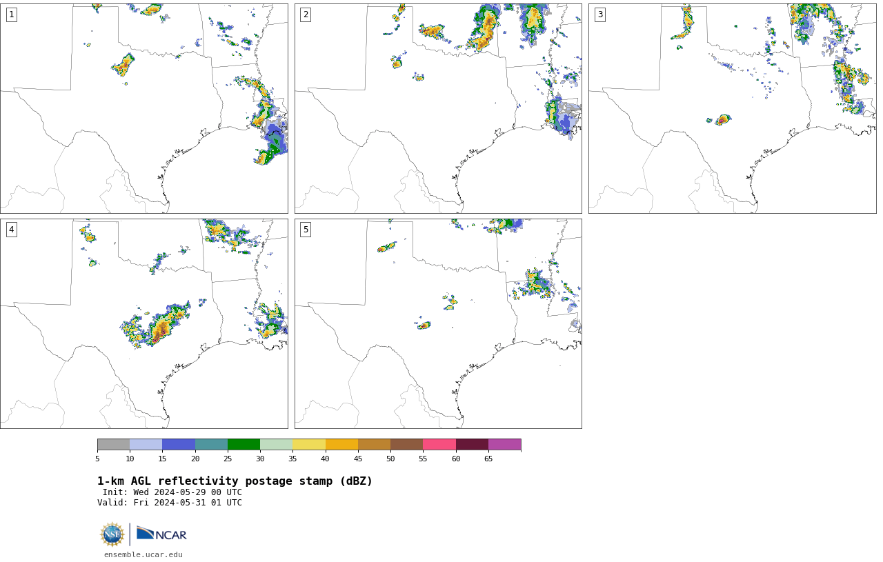Viewport: 883px width, 562px height.
Task: Open ensemble member 3 reflectivity map
Action: click(733, 108)
